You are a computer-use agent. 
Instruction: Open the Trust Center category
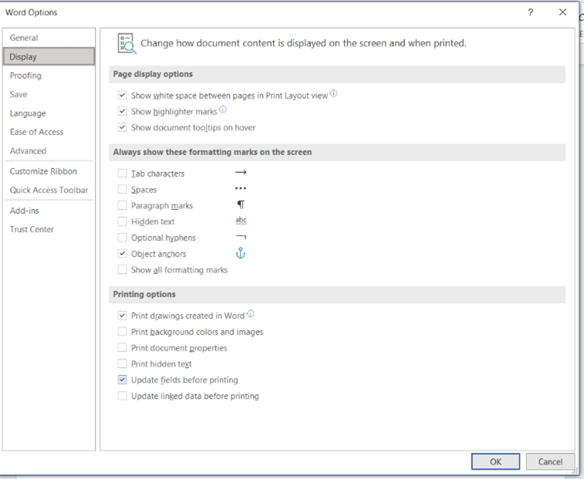(49, 229)
